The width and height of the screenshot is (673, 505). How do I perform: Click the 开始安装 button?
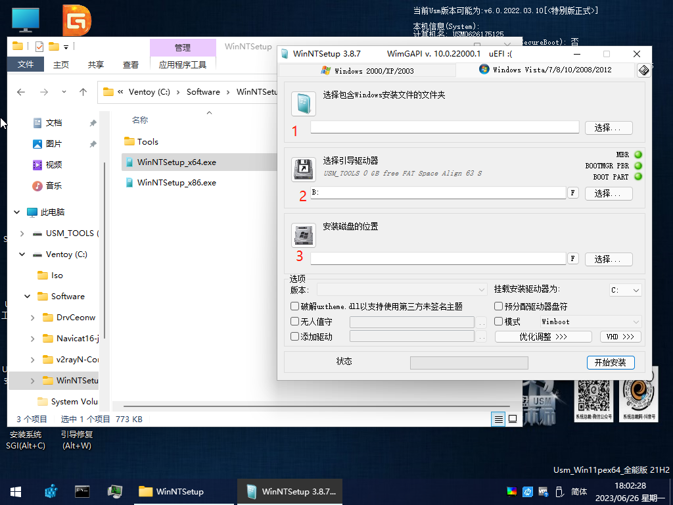pyautogui.click(x=611, y=362)
